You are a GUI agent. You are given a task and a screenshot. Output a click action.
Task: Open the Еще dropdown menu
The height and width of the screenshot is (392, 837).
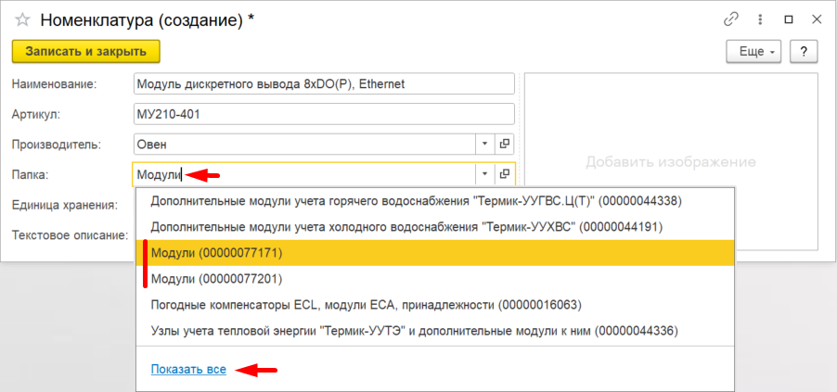753,52
